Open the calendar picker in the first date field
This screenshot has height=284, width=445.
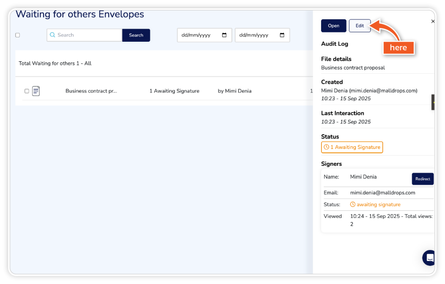[x=224, y=35]
